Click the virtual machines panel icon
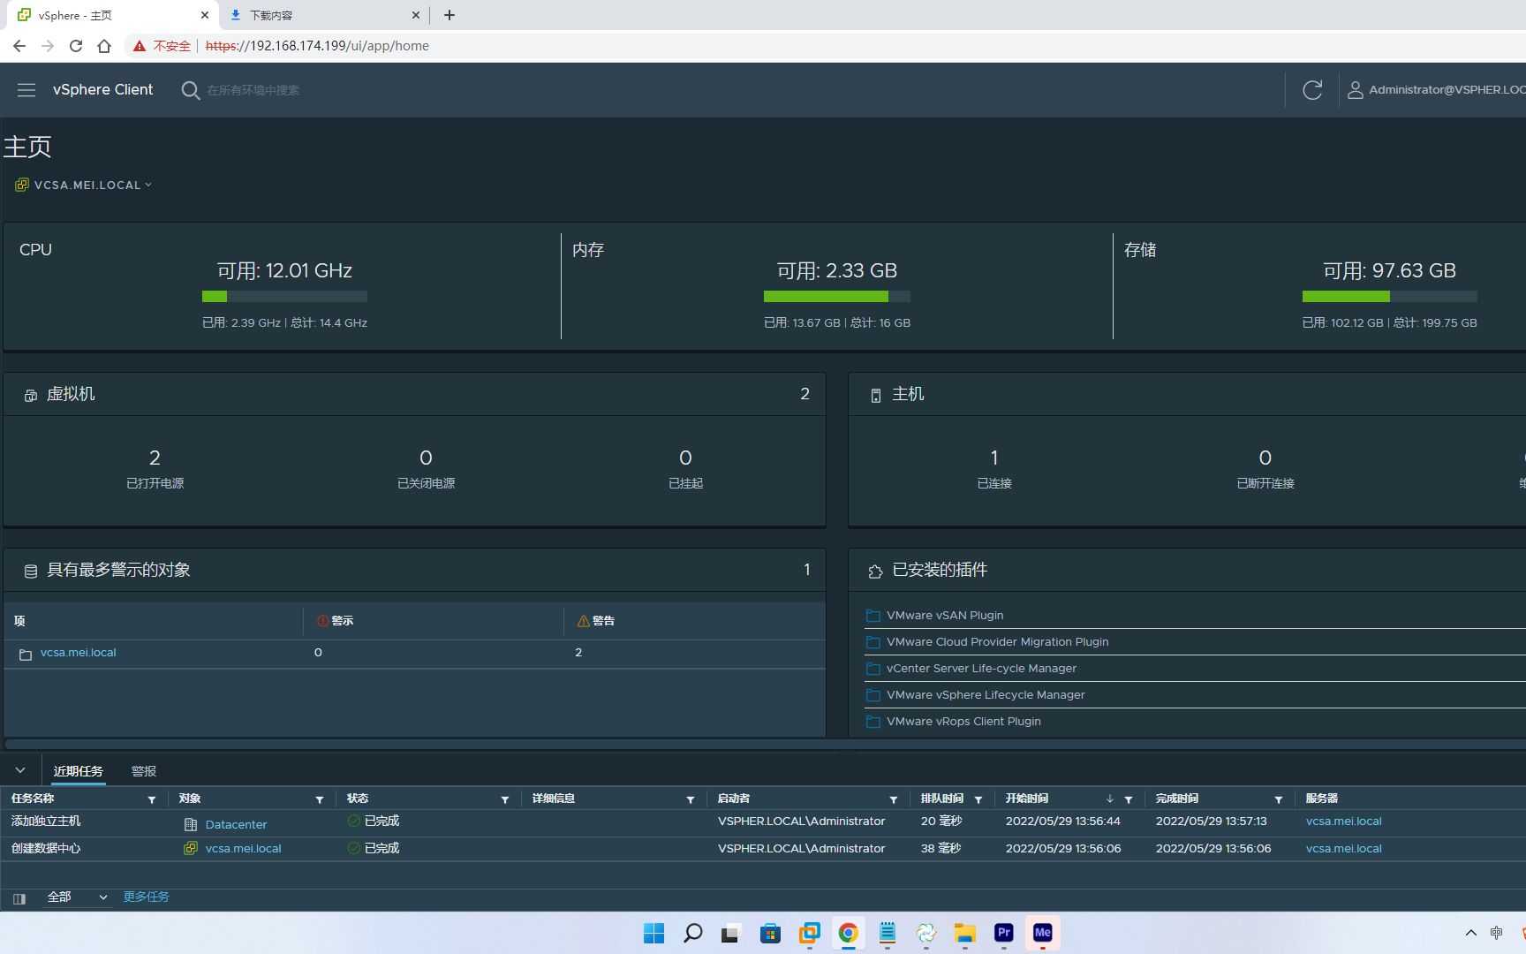 (31, 395)
